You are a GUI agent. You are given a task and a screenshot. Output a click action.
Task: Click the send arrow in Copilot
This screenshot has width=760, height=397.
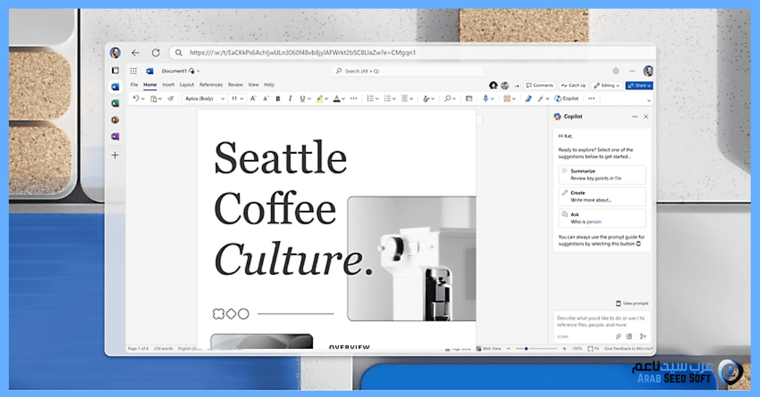pyautogui.click(x=643, y=336)
